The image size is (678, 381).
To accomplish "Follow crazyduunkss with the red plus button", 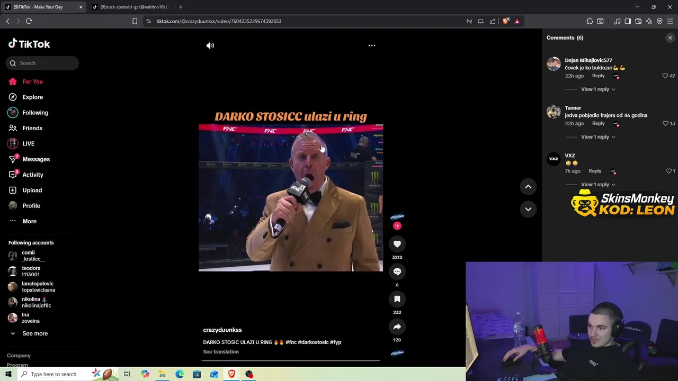I will coord(397,226).
